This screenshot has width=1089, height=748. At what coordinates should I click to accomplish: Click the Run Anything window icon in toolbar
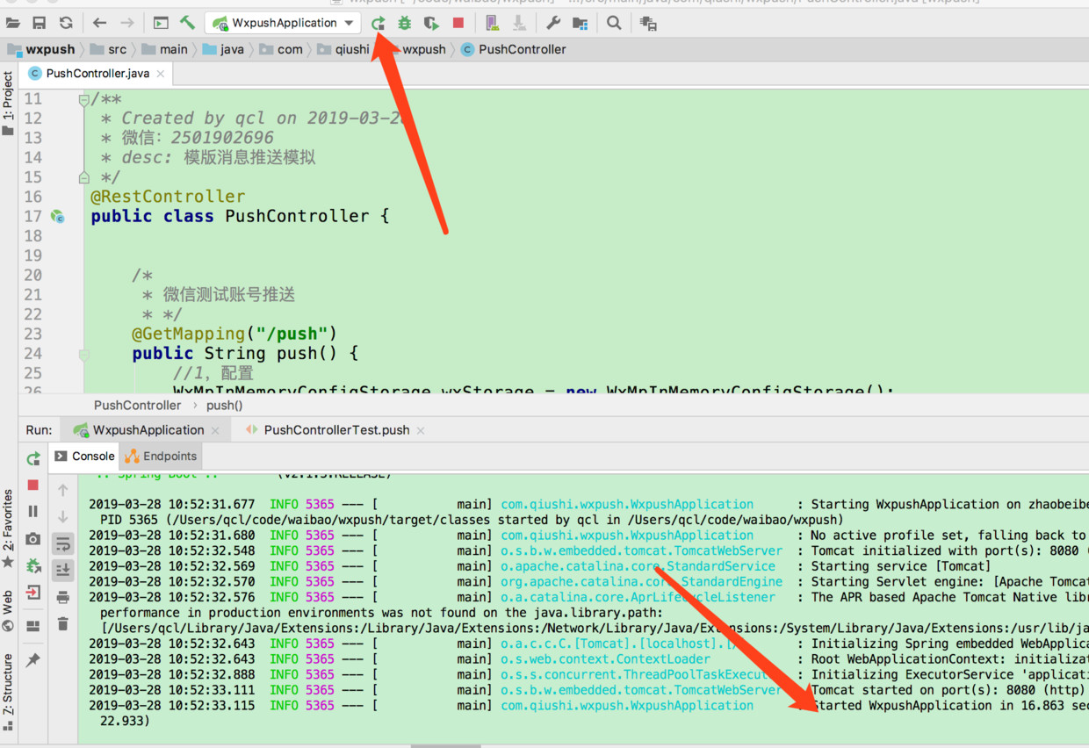pos(161,23)
